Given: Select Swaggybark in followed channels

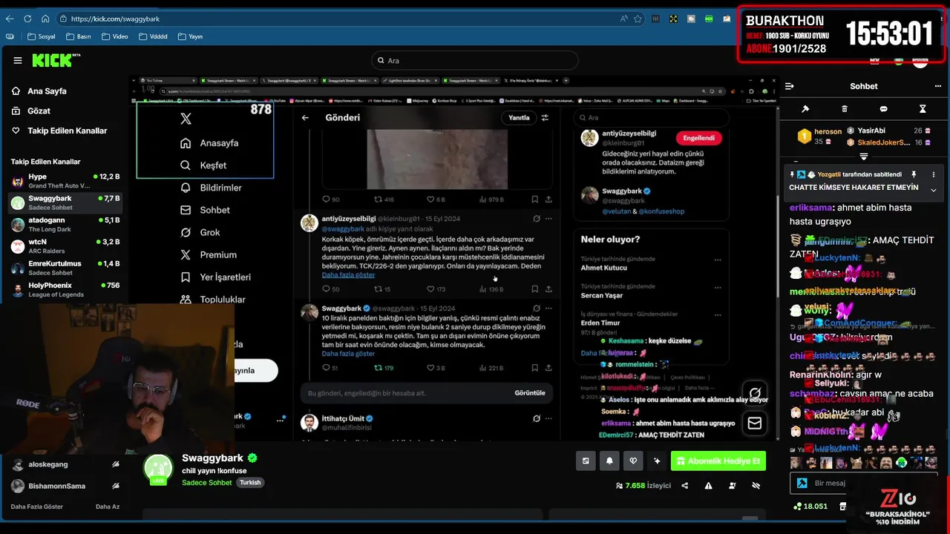Looking at the screenshot, I should (x=65, y=202).
